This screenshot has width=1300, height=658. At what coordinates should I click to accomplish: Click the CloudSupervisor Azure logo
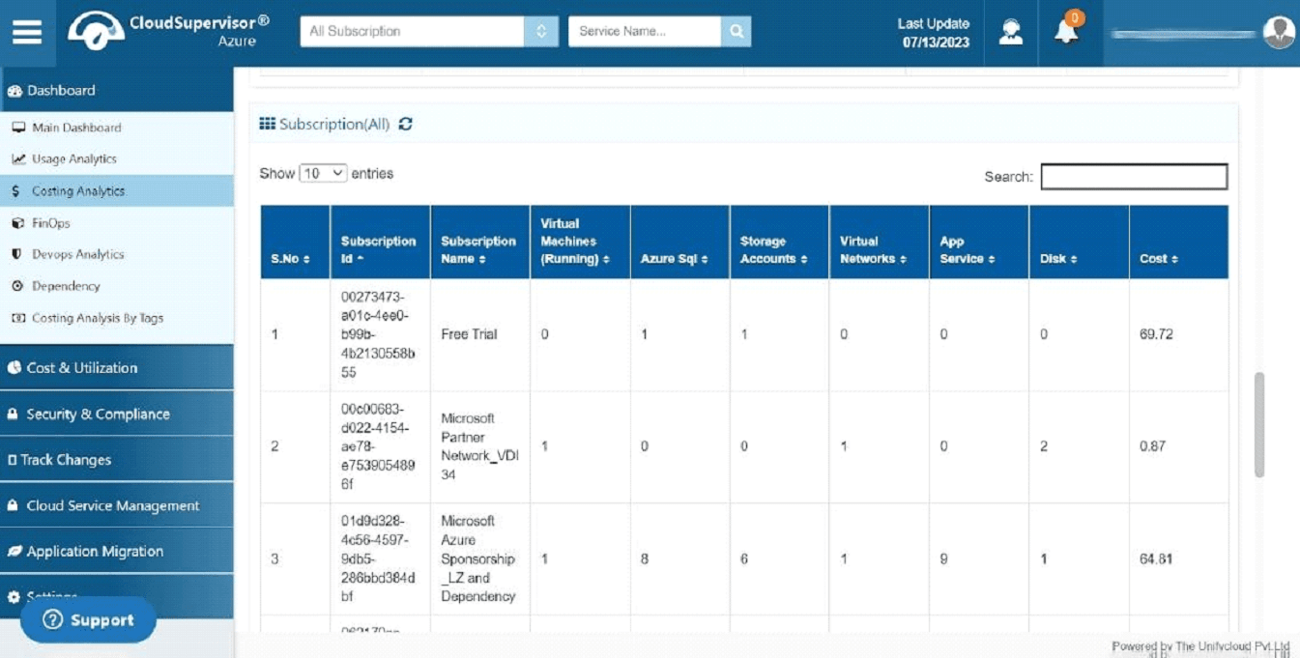168,31
